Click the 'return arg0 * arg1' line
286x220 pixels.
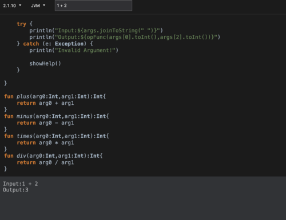[45, 142]
